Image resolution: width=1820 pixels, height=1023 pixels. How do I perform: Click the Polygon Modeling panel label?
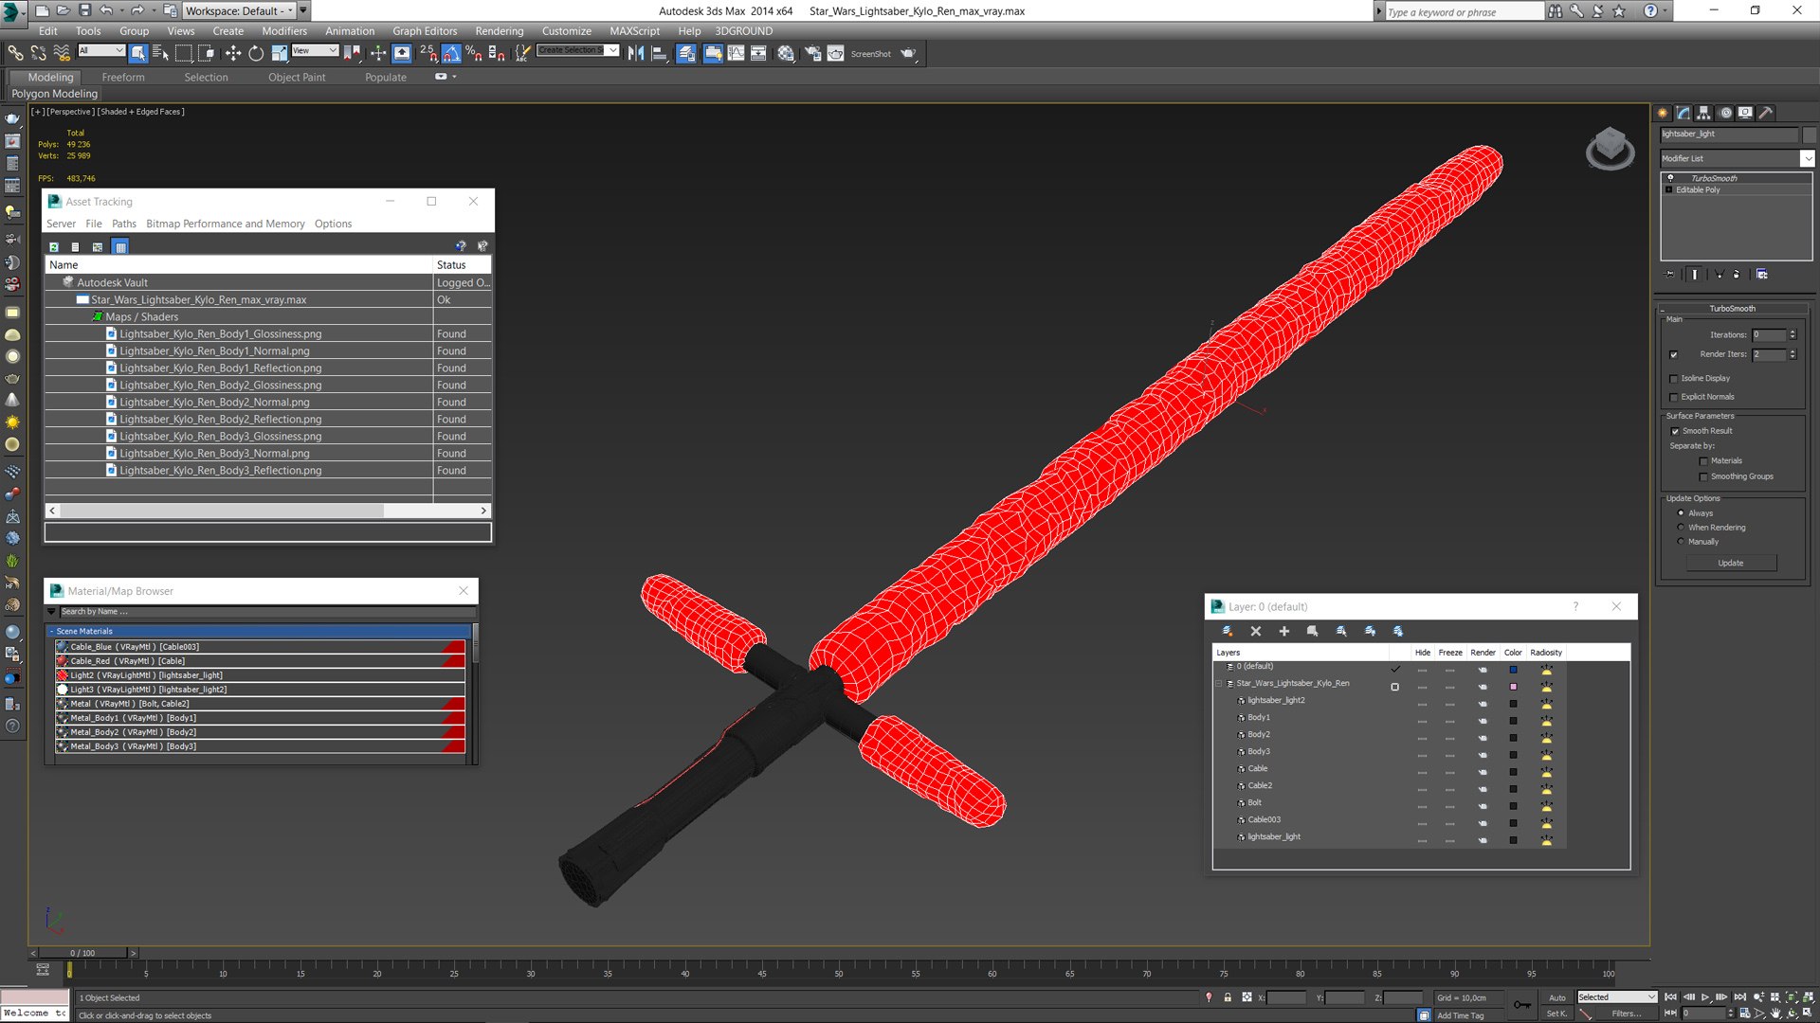tap(54, 94)
